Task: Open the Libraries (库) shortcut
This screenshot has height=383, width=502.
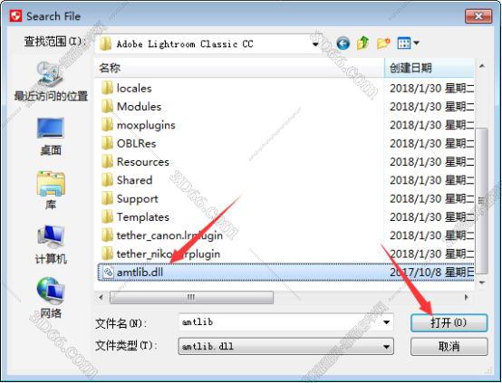Action: (x=51, y=190)
